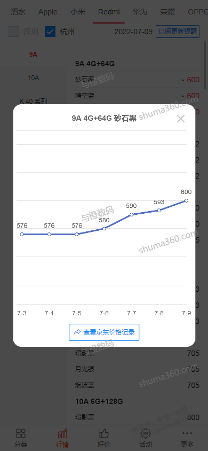Screen dimensions: 208x451
Task: Enable the 深圳 checkbox
Action: coord(14,32)
